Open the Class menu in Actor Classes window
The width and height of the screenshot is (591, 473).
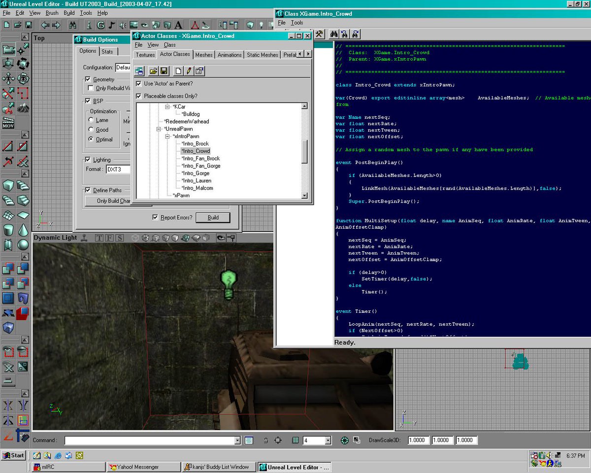[x=169, y=45]
